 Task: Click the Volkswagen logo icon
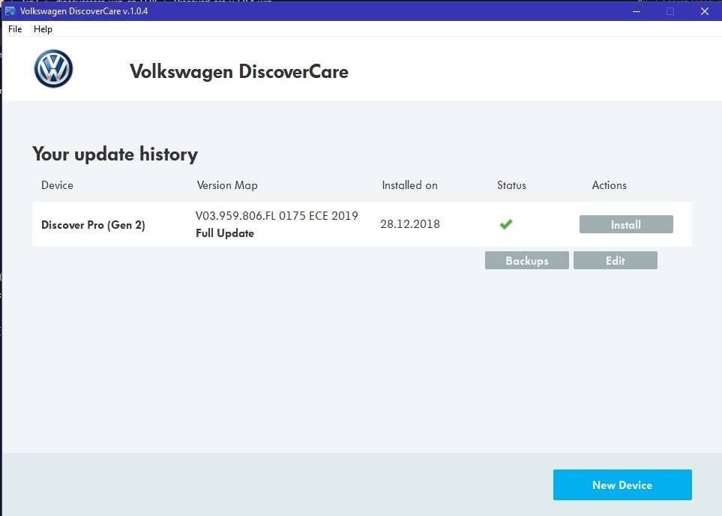52,68
